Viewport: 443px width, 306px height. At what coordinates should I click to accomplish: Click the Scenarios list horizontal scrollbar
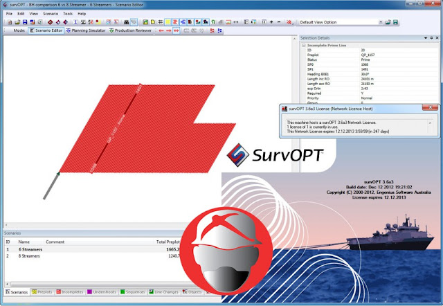pos(96,285)
